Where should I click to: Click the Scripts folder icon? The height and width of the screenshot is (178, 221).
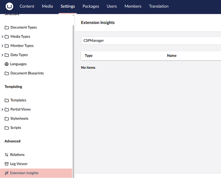coord(7,128)
